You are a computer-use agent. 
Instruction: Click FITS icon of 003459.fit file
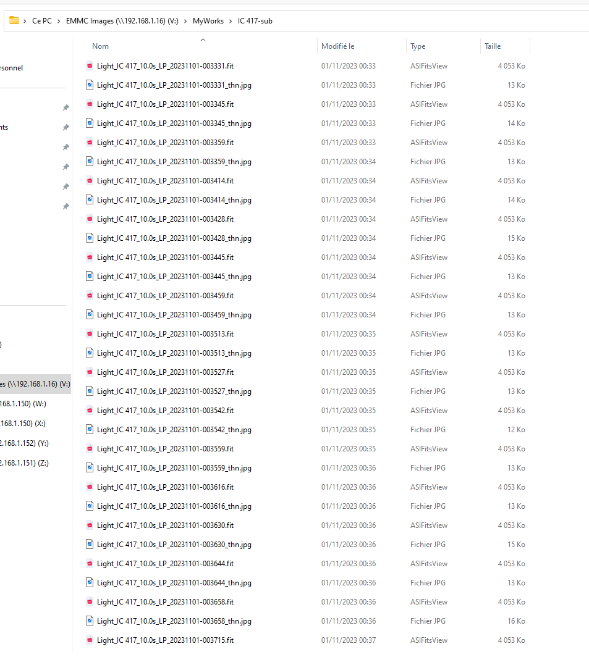tap(90, 296)
